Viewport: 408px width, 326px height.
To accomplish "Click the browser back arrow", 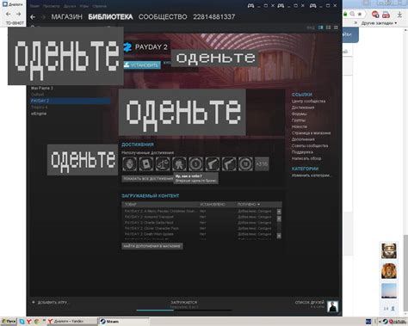I will (x=9, y=14).
